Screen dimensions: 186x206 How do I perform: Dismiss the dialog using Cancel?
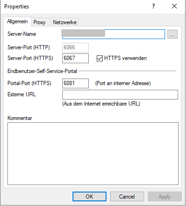click(x=127, y=197)
